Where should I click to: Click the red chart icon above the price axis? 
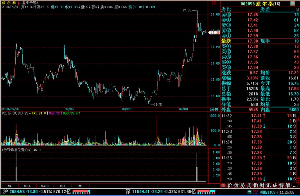[215, 3]
